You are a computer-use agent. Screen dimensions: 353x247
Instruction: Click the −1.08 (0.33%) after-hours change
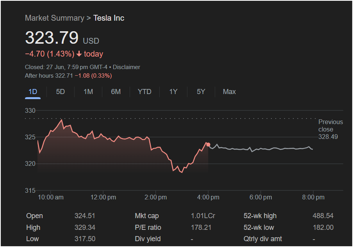click(93, 76)
